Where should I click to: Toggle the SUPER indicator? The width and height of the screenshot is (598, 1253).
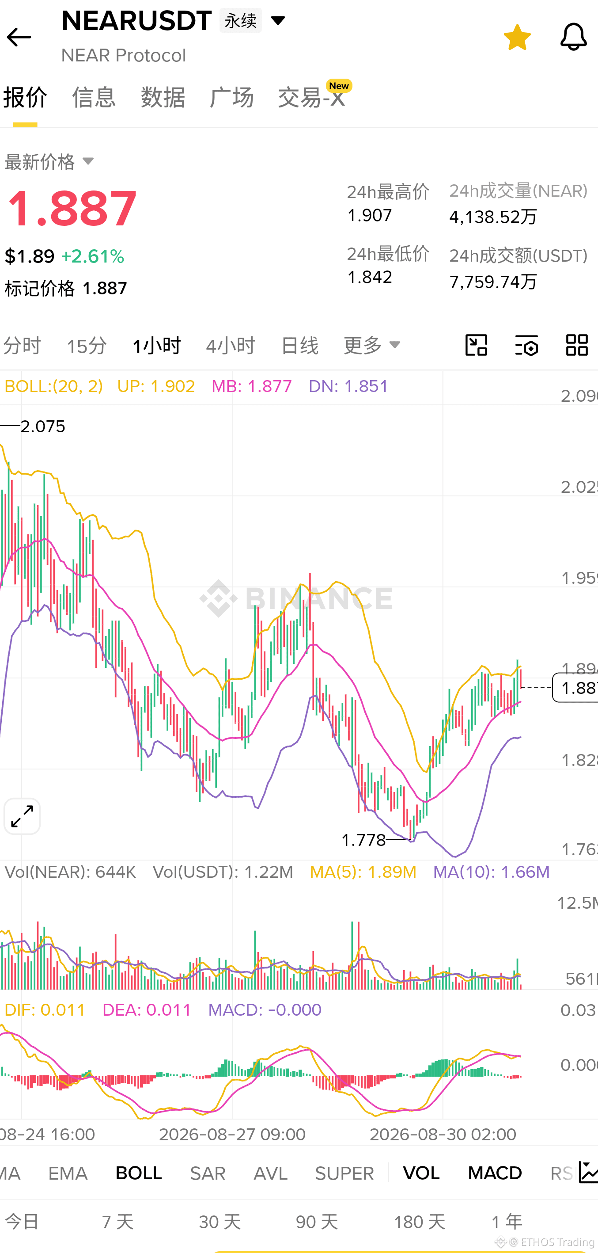[344, 1173]
